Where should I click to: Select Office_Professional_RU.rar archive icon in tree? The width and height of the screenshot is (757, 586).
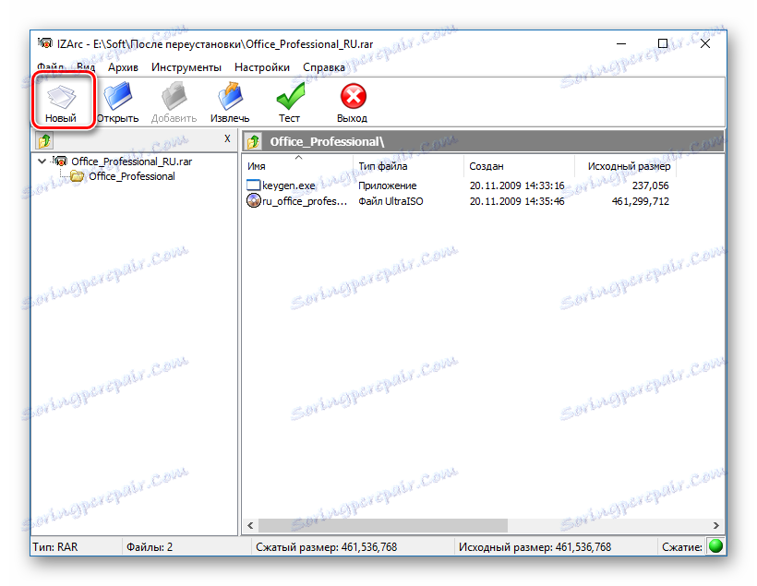(60, 161)
